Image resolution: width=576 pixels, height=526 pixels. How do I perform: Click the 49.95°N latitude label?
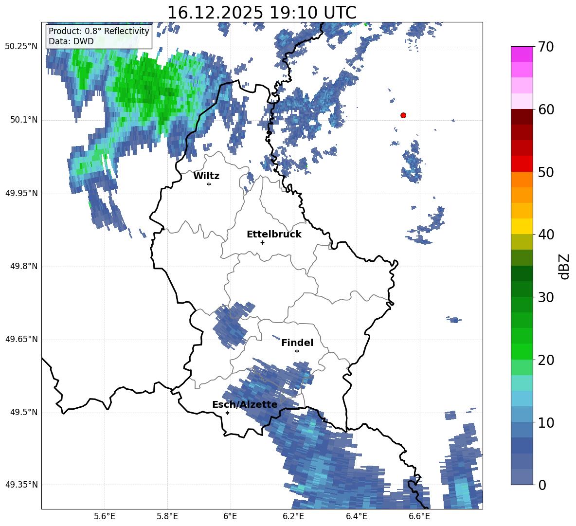21,193
